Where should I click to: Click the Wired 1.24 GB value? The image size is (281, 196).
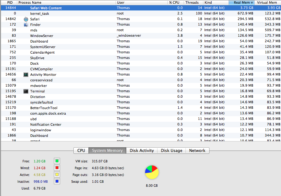[40, 168]
